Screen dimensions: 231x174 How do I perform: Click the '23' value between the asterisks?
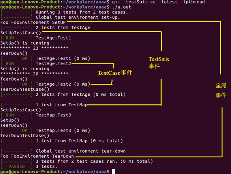[36, 48]
